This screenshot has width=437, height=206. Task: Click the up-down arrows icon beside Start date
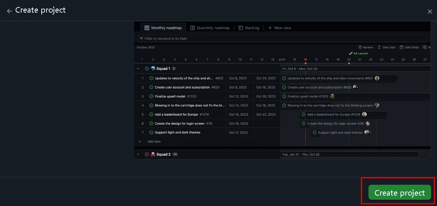pos(379,47)
